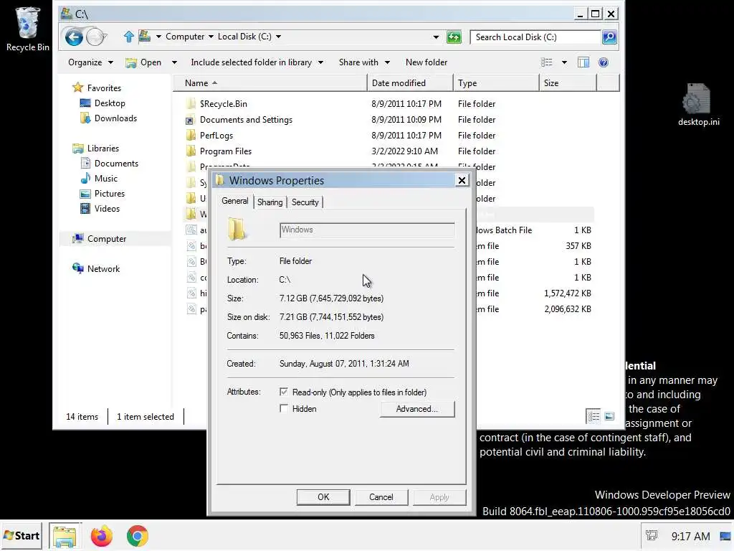
Task: Click show desktop icon in tray
Action: point(725,535)
